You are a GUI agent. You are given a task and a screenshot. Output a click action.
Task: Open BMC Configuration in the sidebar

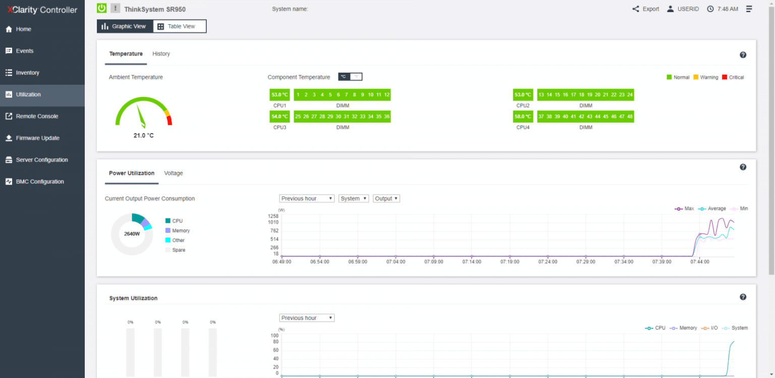(x=42, y=181)
